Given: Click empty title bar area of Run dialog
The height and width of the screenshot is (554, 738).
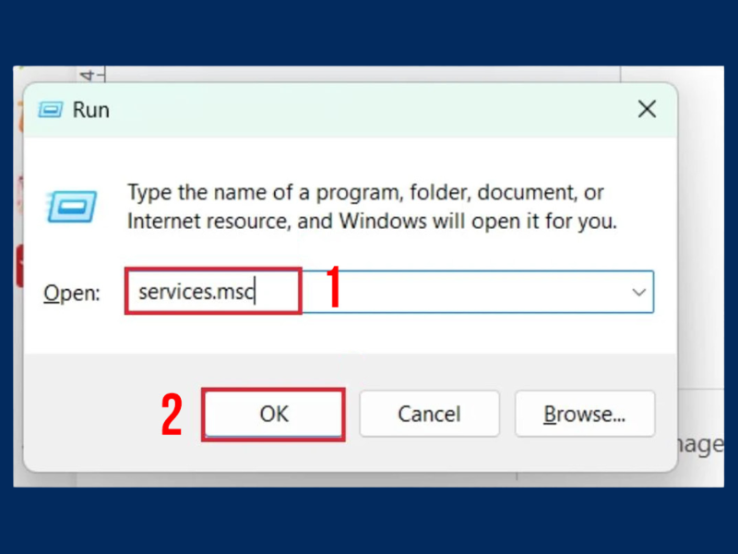Looking at the screenshot, I should 369,110.
